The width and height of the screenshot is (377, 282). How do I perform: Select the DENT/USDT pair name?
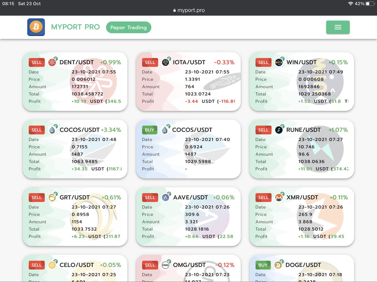pyautogui.click(x=77, y=62)
